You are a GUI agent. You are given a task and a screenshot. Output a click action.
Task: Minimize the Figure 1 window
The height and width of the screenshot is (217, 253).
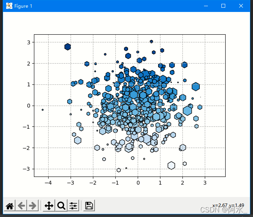pos(206,6)
